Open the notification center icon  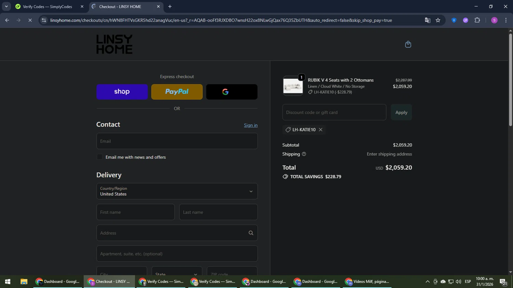coord(503,282)
